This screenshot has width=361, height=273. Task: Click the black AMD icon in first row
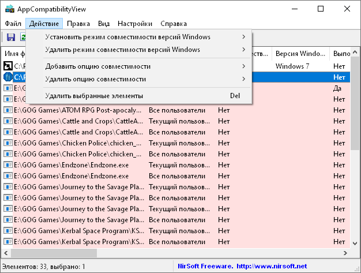tap(8, 66)
